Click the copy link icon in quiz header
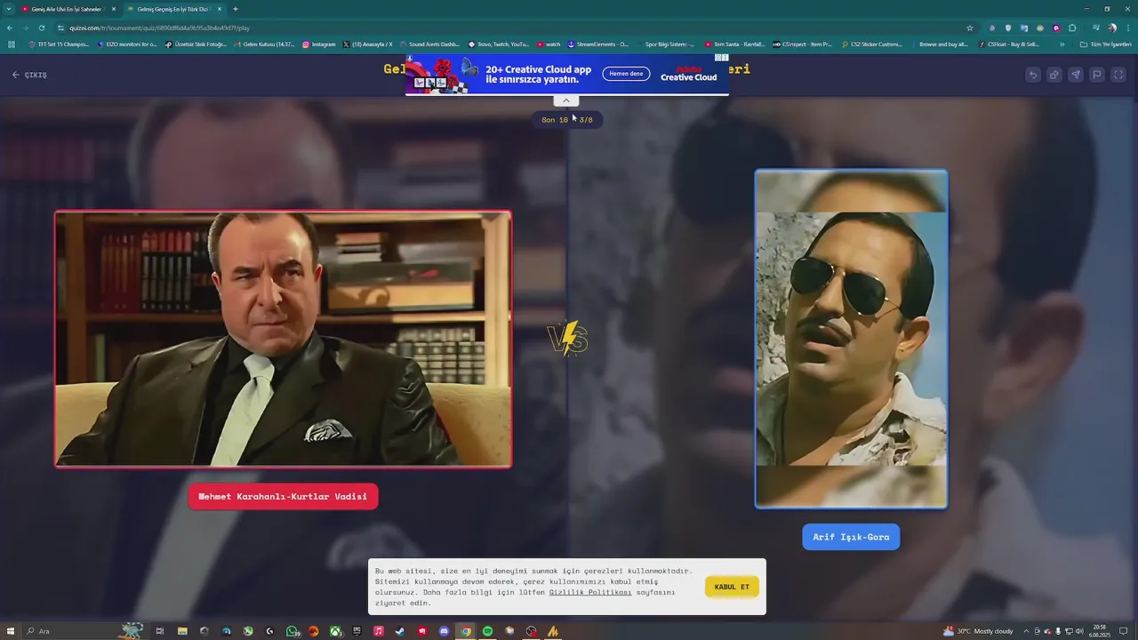The width and height of the screenshot is (1138, 640). tap(1054, 75)
